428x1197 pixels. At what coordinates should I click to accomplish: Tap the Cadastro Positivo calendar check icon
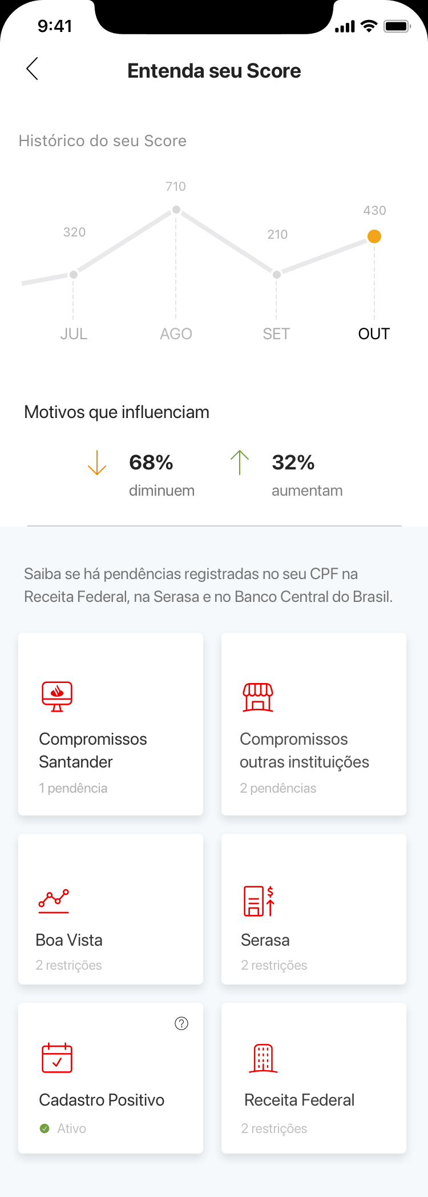click(57, 1058)
